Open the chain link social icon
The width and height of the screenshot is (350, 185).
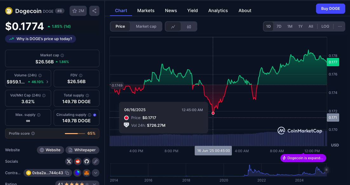(x=96, y=161)
